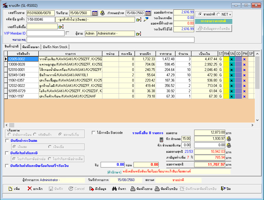Select product code cell 11061-1197
Image resolution: width=264 pixels, height=200 pixels.
point(23,96)
